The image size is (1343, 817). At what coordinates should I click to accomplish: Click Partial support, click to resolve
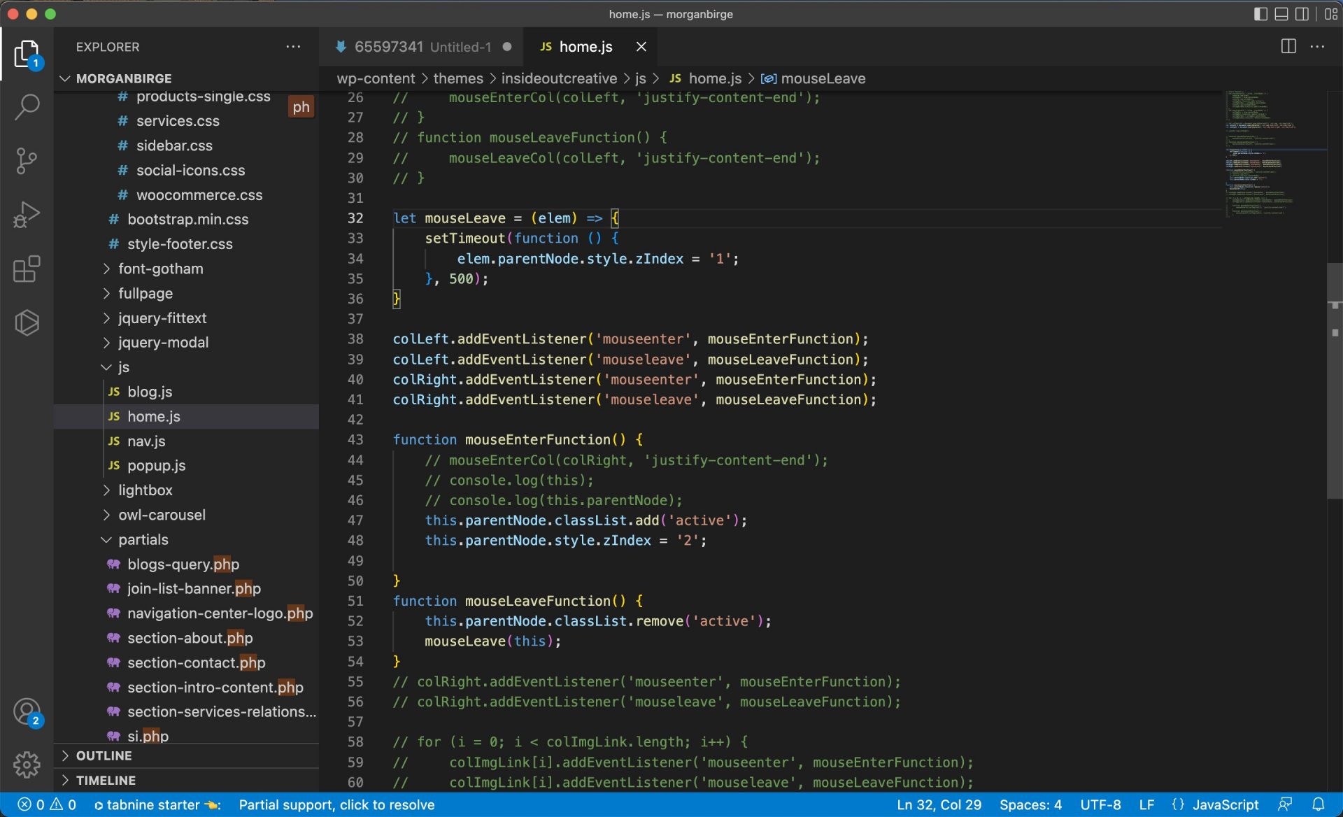pyautogui.click(x=336, y=805)
